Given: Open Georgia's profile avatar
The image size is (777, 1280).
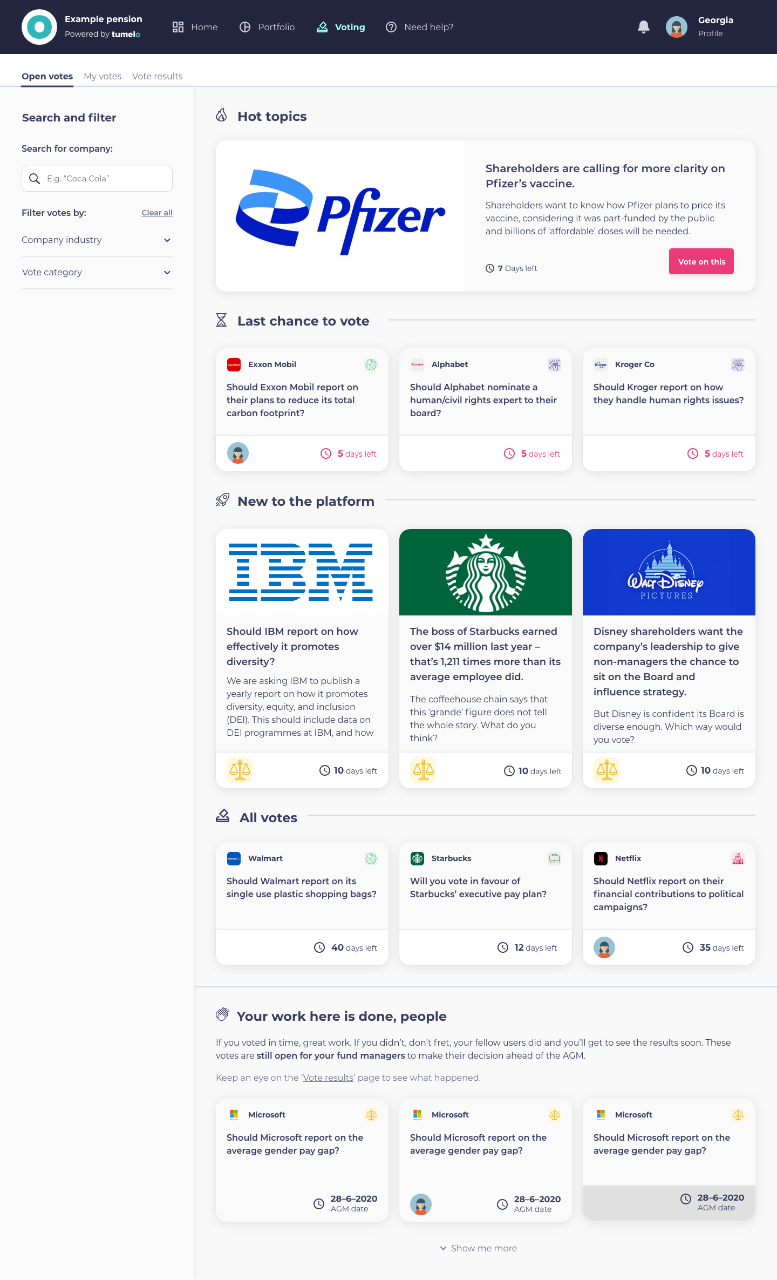Looking at the screenshot, I should point(677,27).
